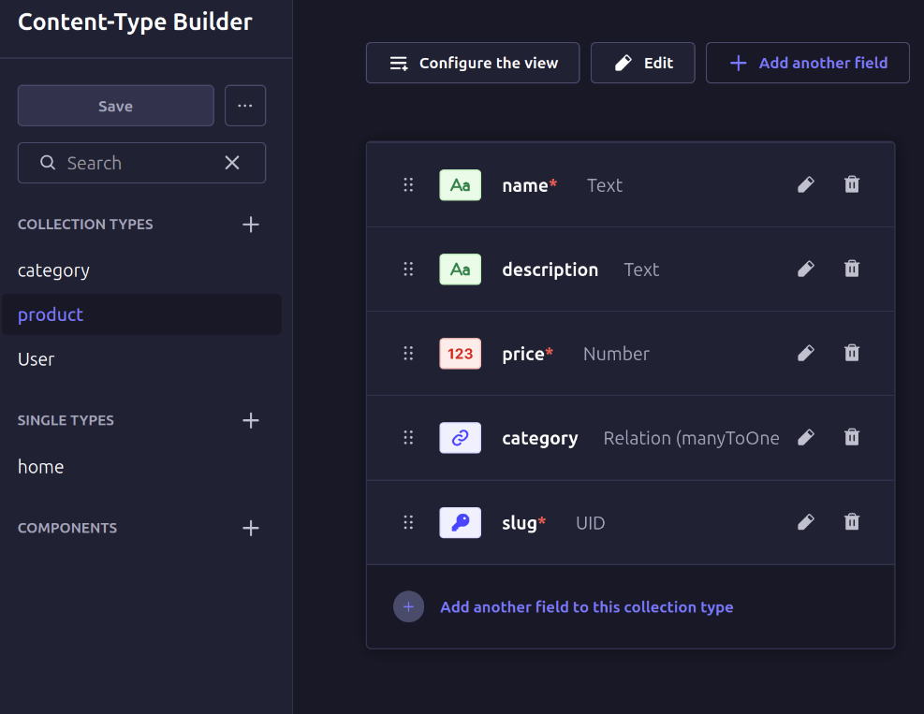Select the category collection type
This screenshot has width=924, height=714.
point(54,270)
